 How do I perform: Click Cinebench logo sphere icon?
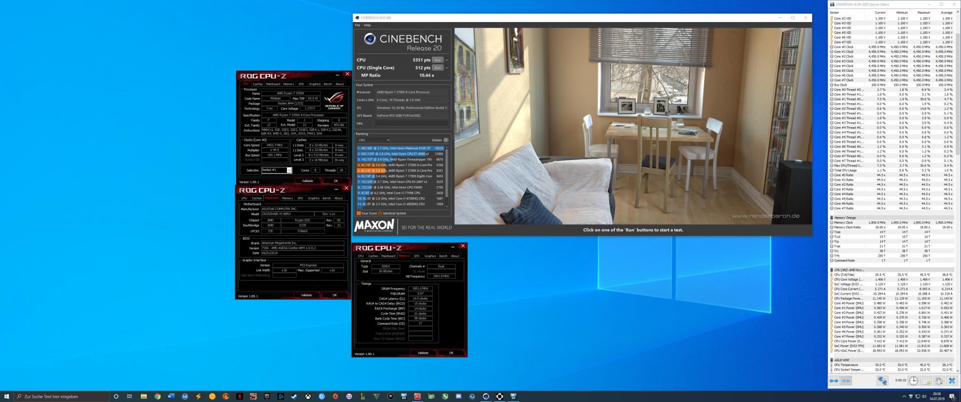pyautogui.click(x=370, y=39)
